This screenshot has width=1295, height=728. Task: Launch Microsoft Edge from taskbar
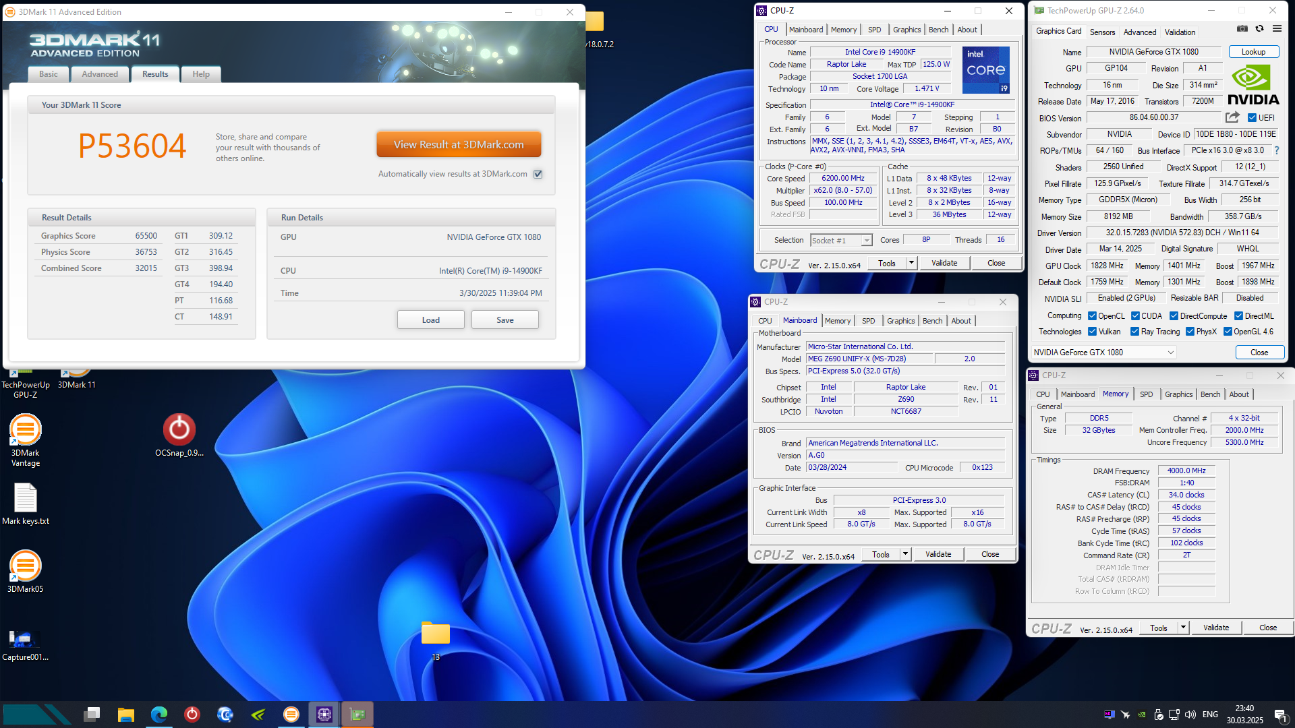[159, 714]
